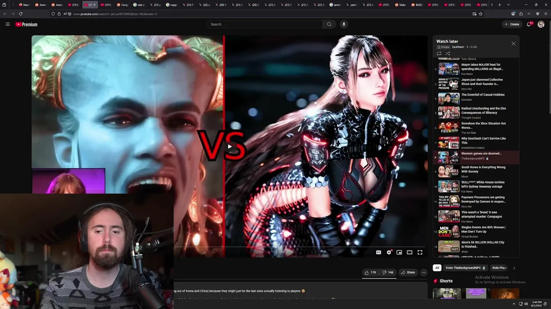Enter fullscreen on the video player
Screen dimensions: 551x309
(420, 252)
